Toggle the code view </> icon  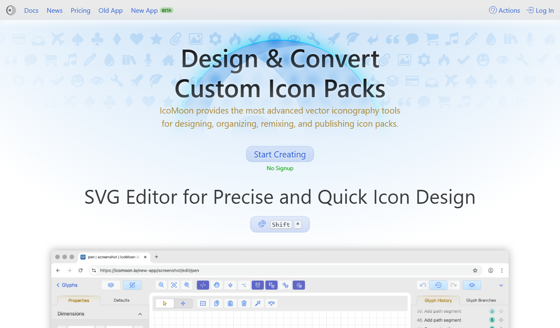click(203, 285)
